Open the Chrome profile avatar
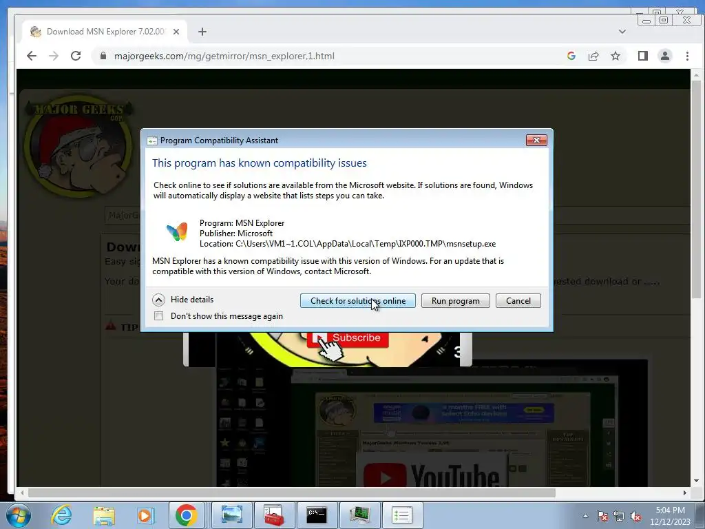Image resolution: width=705 pixels, height=529 pixels. (x=665, y=56)
